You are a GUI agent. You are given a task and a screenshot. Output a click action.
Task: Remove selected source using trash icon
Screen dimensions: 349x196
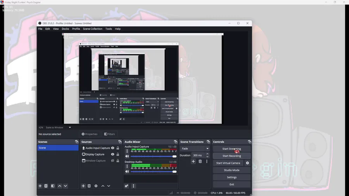89,186
